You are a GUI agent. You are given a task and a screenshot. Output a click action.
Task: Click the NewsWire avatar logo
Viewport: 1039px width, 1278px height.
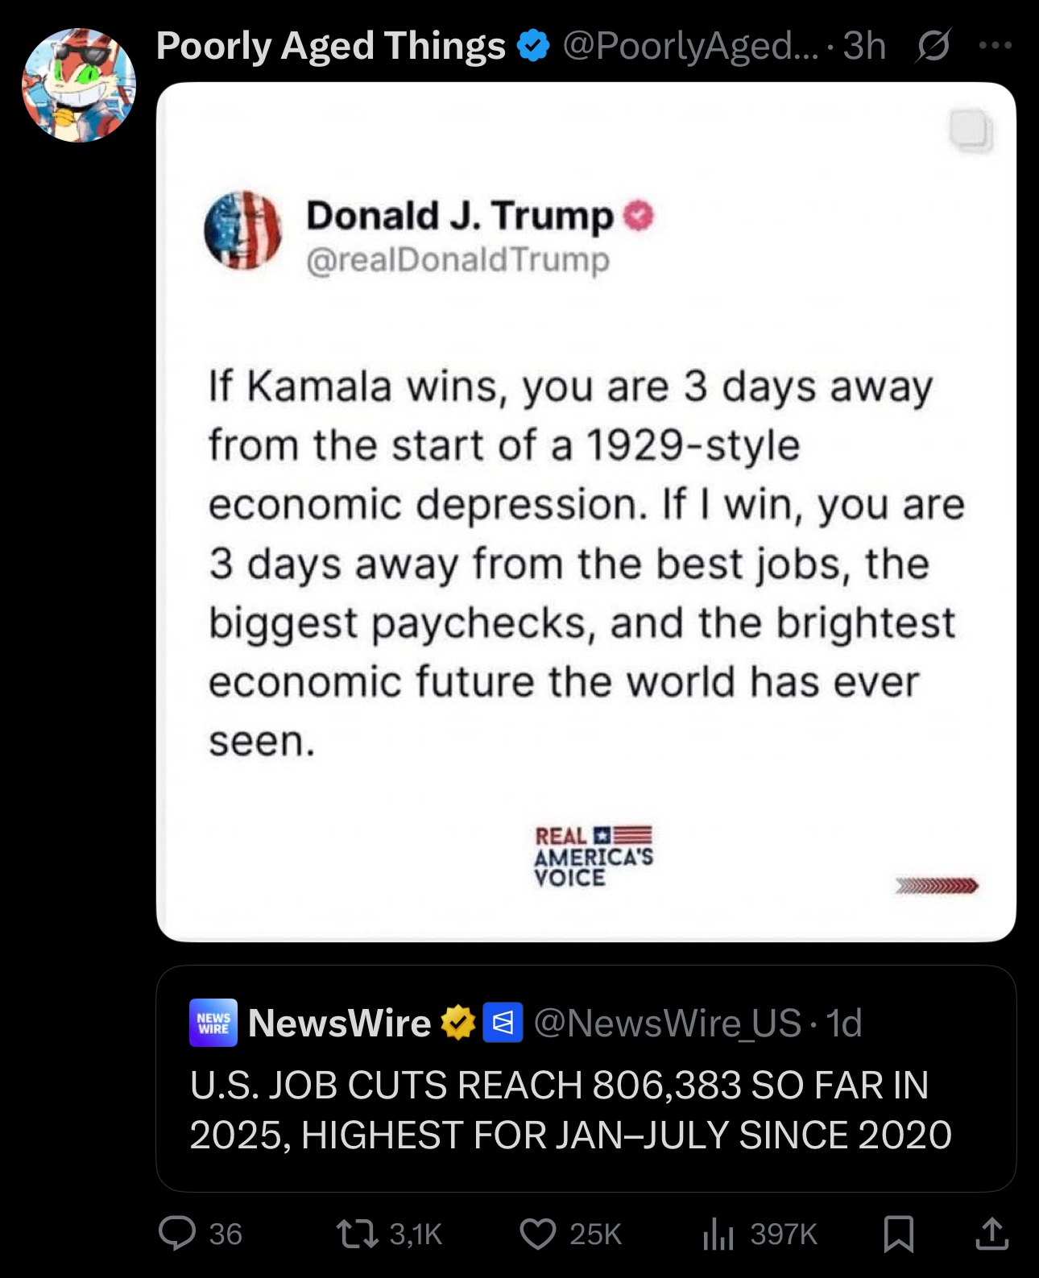(x=213, y=1023)
